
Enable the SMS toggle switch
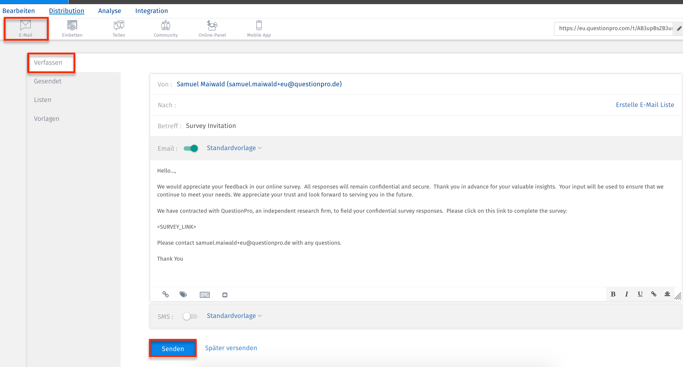click(x=190, y=316)
